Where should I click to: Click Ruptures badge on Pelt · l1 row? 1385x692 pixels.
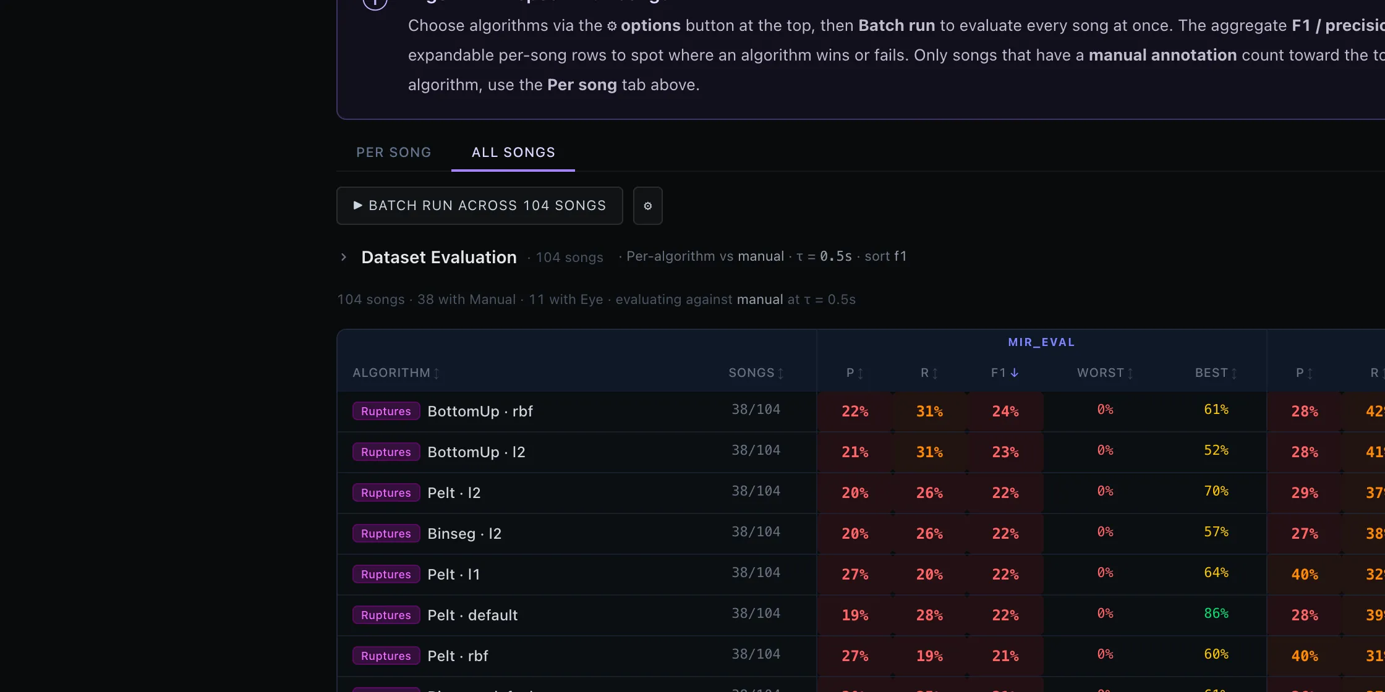tap(386, 575)
